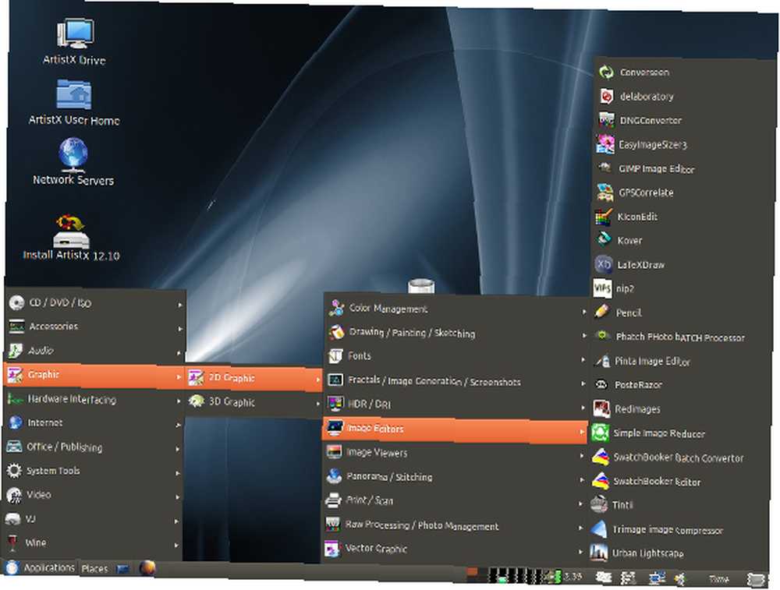
Task: Click the Redimages icon
Action: pyautogui.click(x=601, y=408)
